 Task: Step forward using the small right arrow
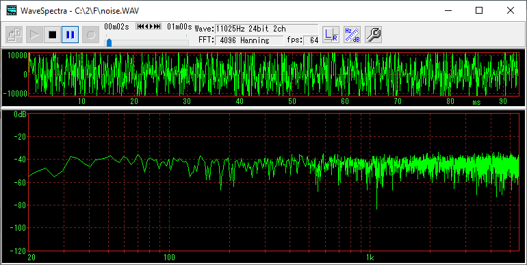pyautogui.click(x=151, y=26)
